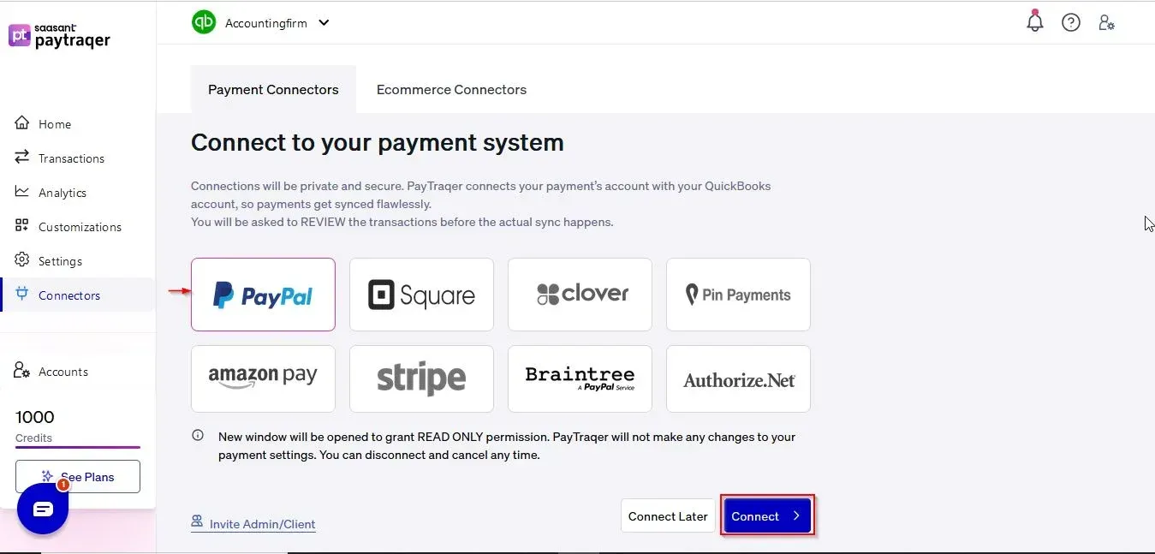Screen dimensions: 1155x554
Task: Click the credits usage progress bar
Action: click(78, 447)
